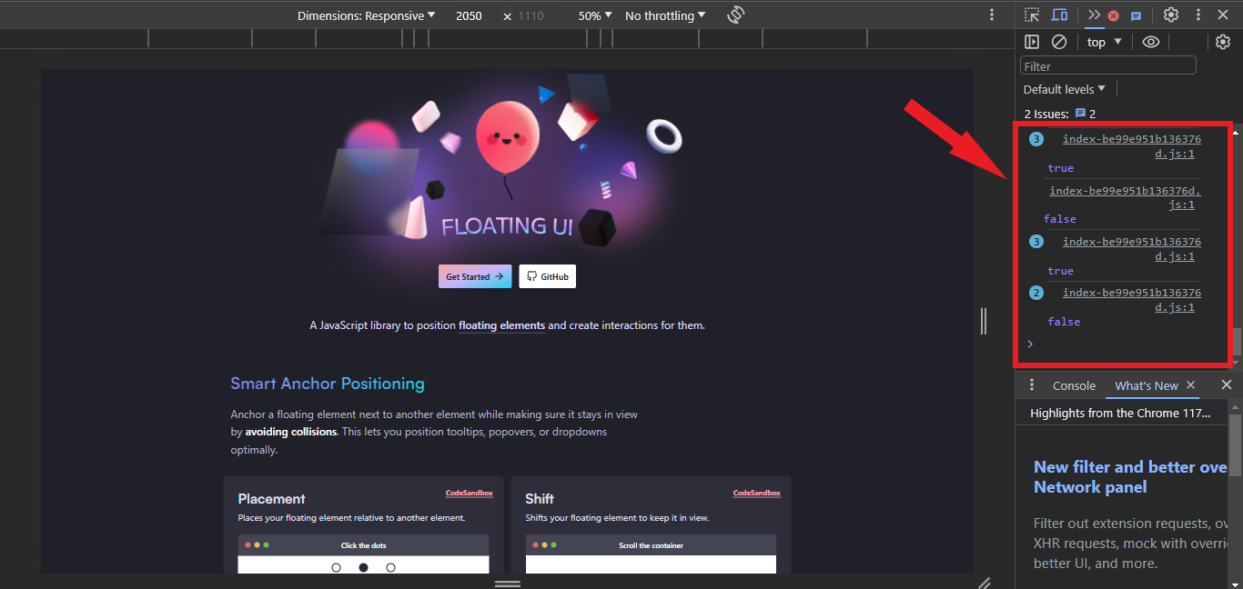The image size is (1243, 589).
Task: Switch to the What's New tab
Action: (x=1146, y=384)
